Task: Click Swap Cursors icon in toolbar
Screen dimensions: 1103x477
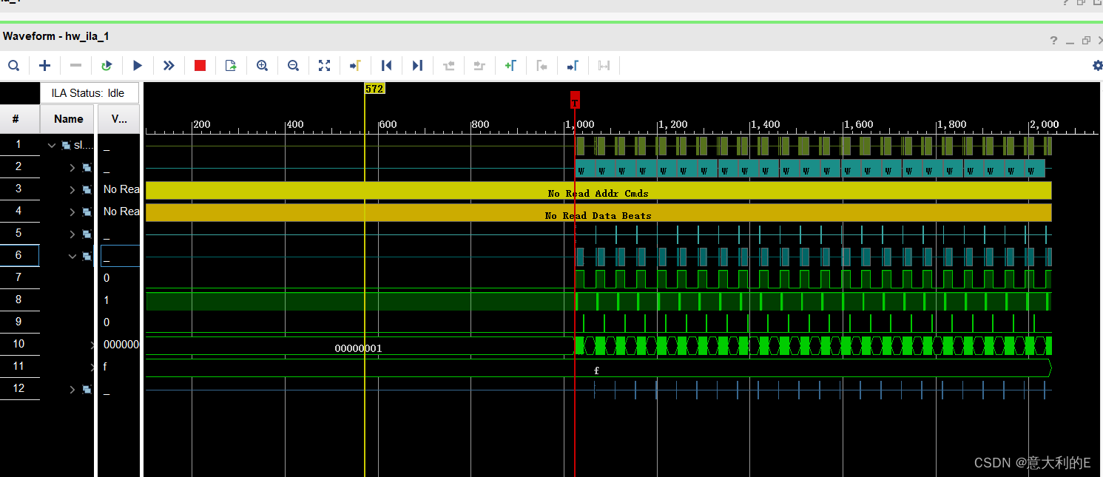Action: pyautogui.click(x=604, y=66)
